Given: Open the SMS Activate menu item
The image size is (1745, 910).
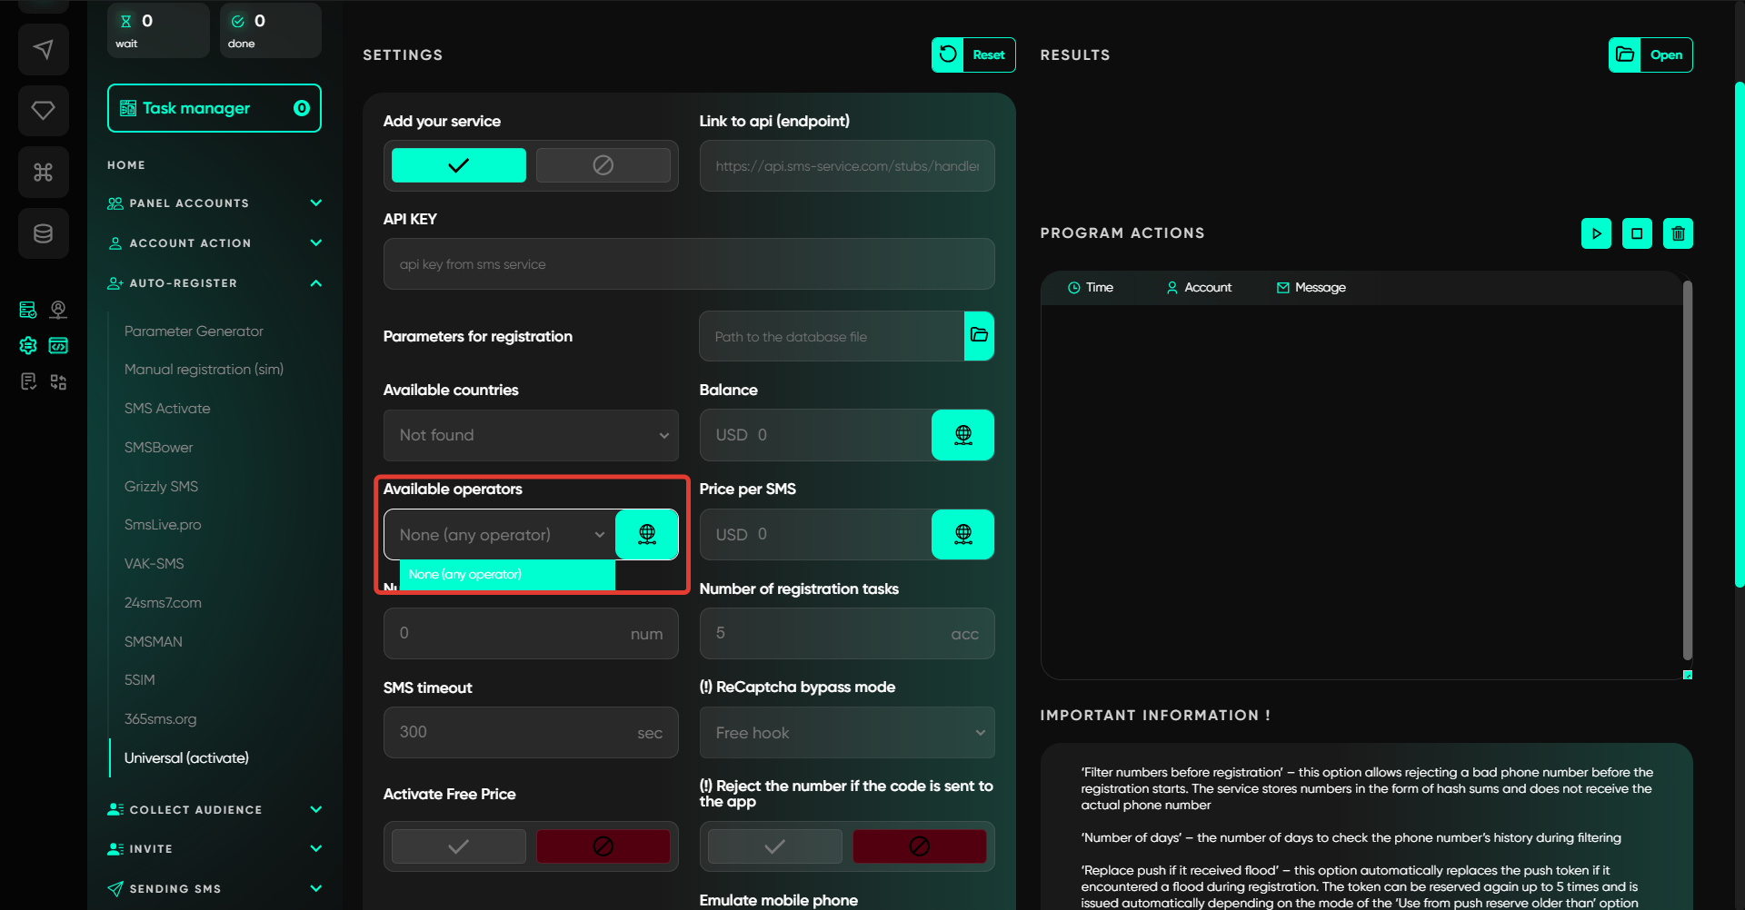Looking at the screenshot, I should click(167, 409).
